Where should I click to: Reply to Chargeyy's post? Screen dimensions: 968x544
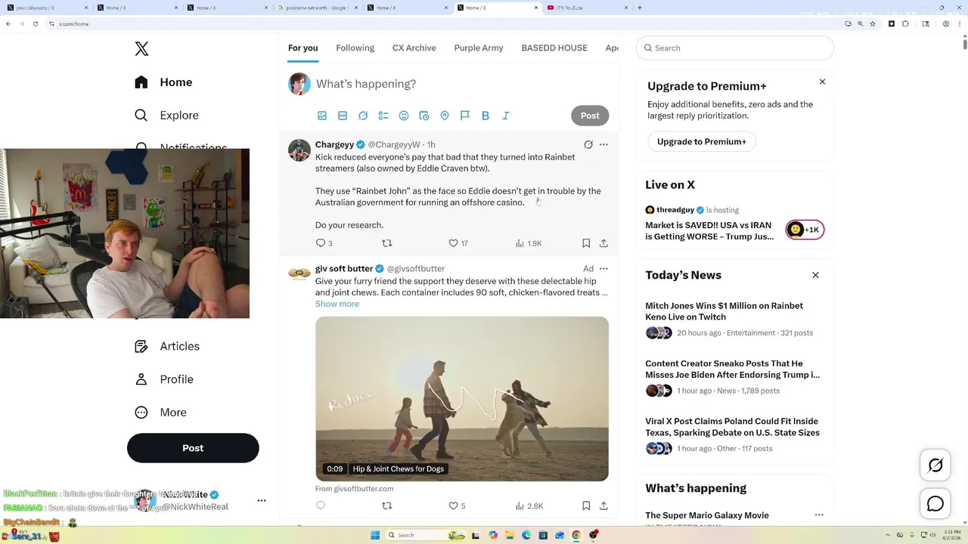(324, 243)
